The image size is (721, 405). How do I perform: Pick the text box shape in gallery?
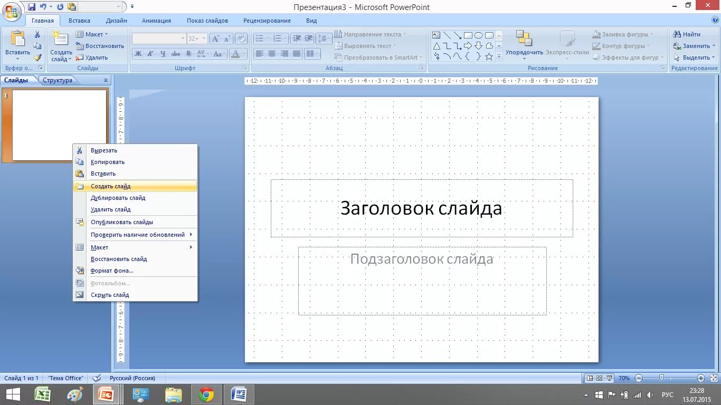(437, 35)
